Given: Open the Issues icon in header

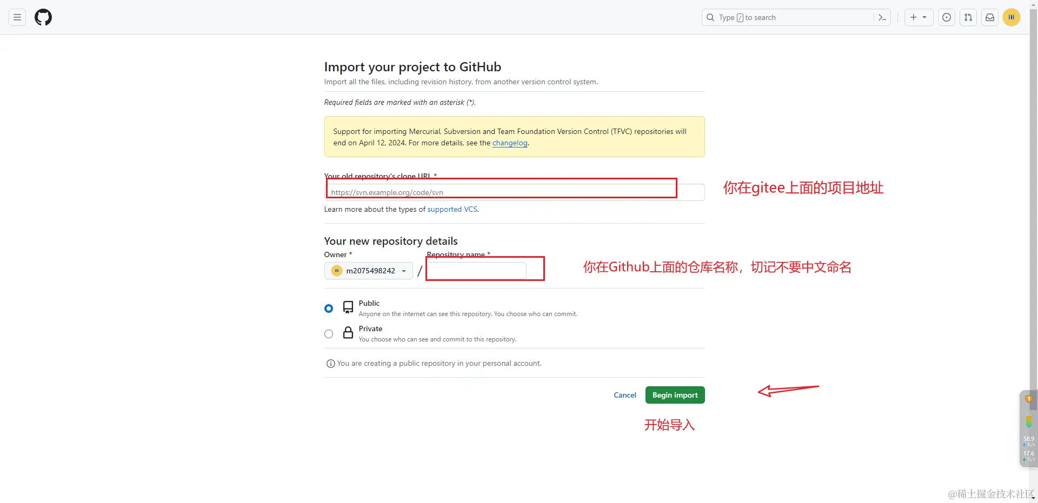Looking at the screenshot, I should 947,17.
